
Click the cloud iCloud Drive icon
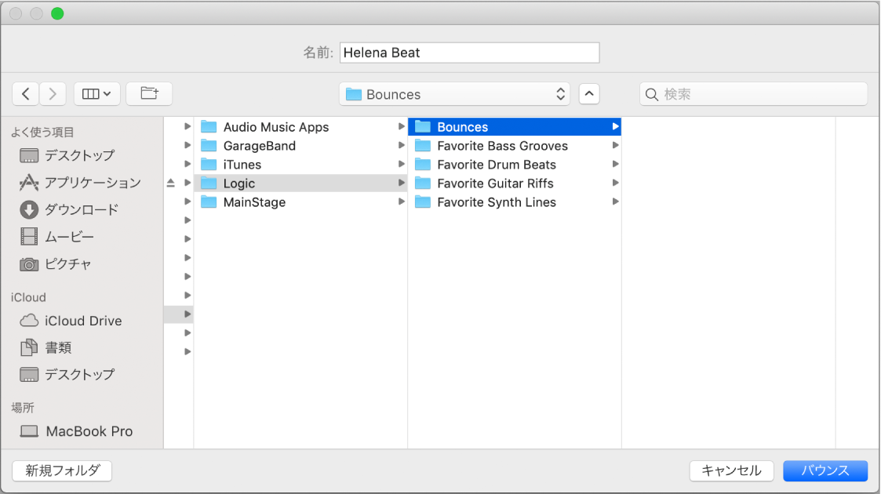(29, 321)
